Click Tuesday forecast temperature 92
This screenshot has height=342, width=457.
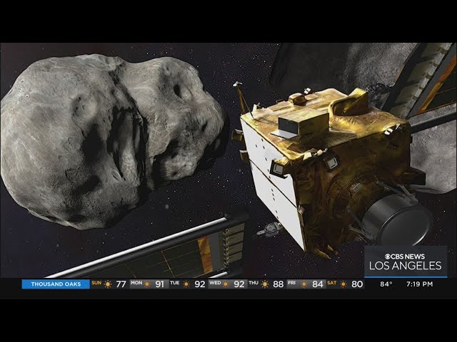200,284
